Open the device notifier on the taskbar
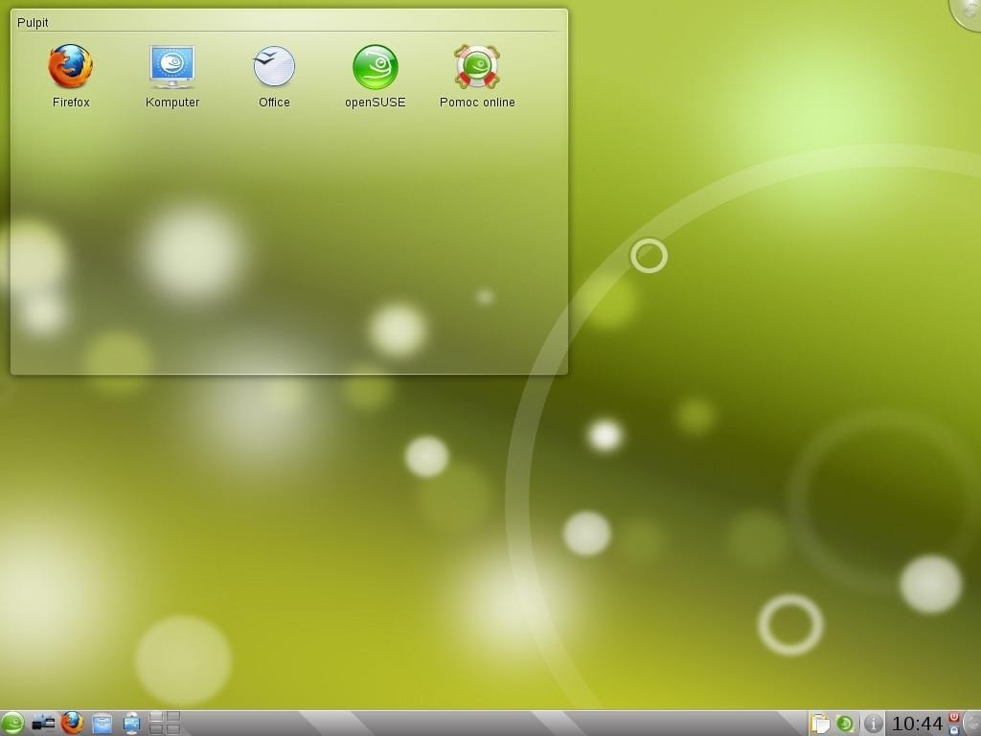 click(x=43, y=724)
